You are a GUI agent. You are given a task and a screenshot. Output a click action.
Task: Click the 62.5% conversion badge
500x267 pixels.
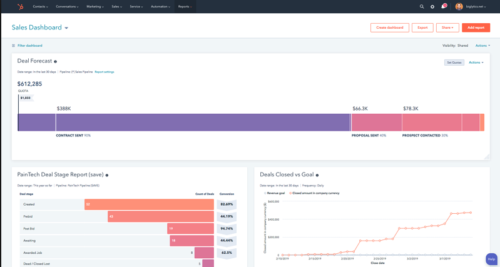pyautogui.click(x=227, y=253)
